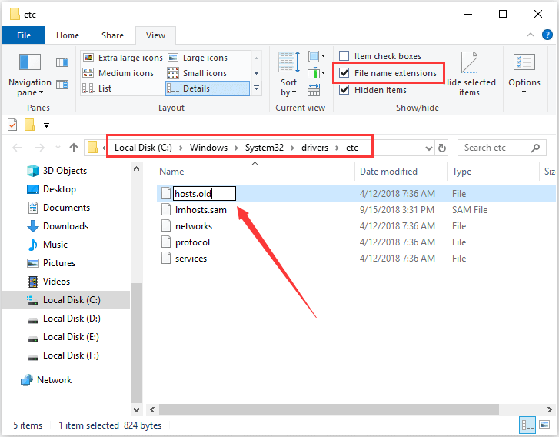Switch to the Share tab
The width and height of the screenshot is (559, 437).
coord(112,35)
